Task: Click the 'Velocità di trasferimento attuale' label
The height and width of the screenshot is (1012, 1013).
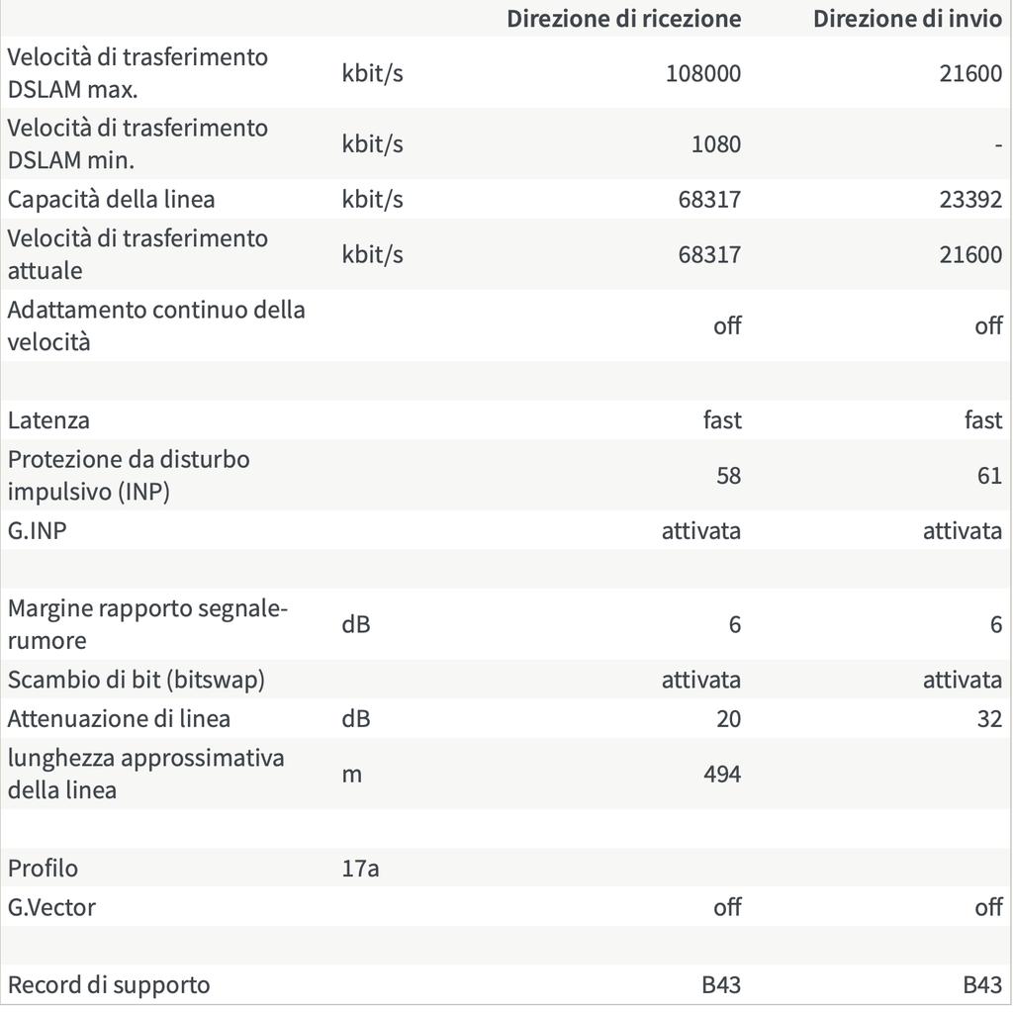Action: [x=138, y=254]
